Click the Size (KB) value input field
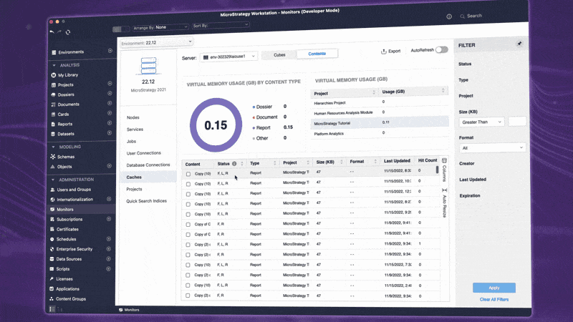573x322 pixels. point(516,122)
